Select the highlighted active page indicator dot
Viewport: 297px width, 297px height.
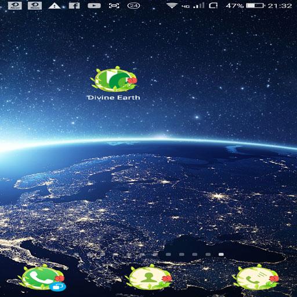(221, 254)
